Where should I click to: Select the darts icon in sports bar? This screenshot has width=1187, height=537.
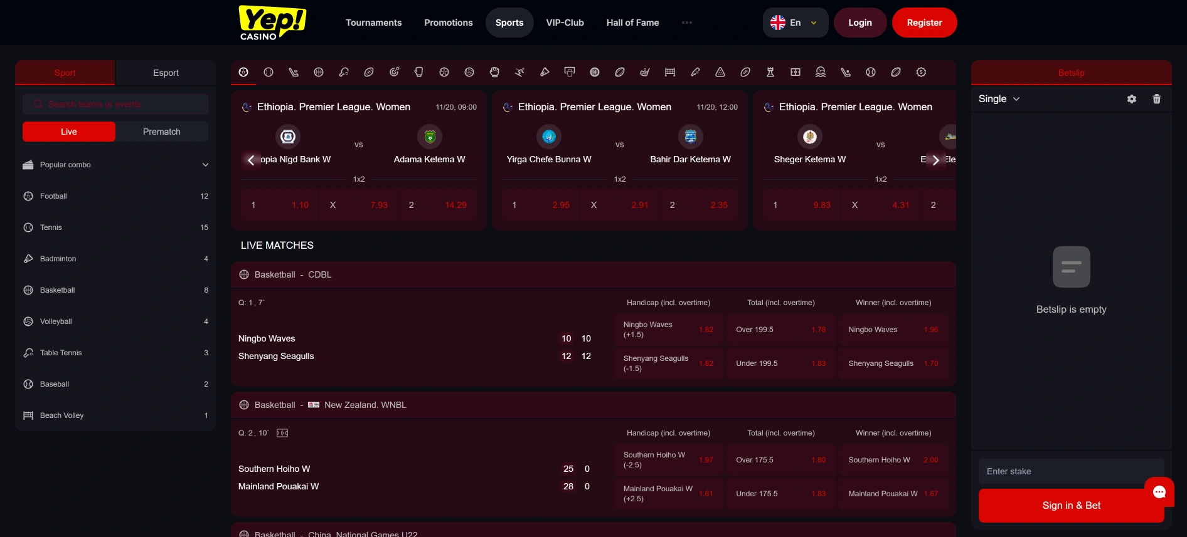[x=394, y=72]
